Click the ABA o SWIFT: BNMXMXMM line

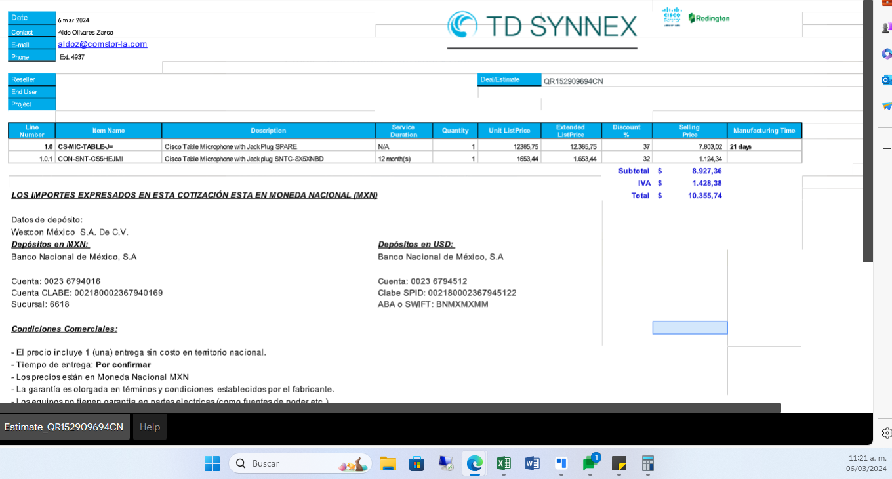point(433,304)
